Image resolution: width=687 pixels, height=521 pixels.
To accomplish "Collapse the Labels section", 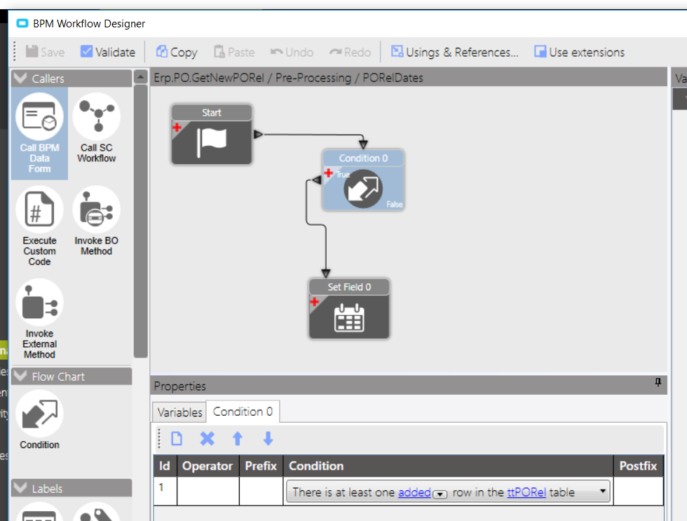I will point(20,488).
